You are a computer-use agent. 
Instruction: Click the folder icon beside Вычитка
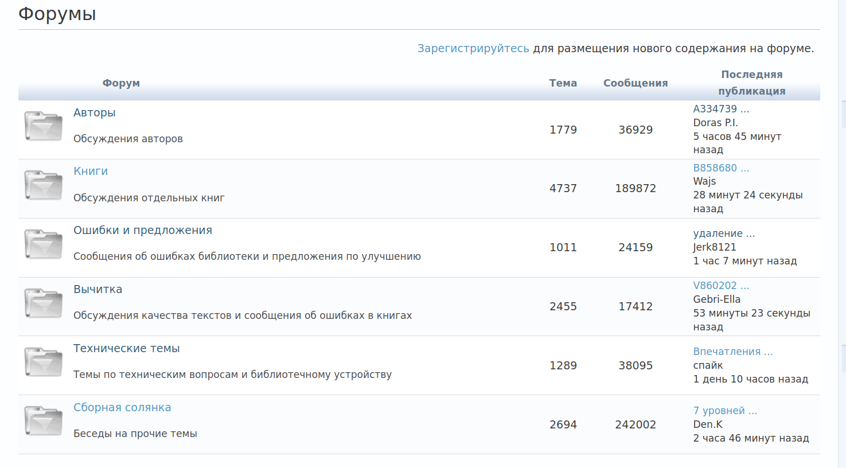(43, 303)
